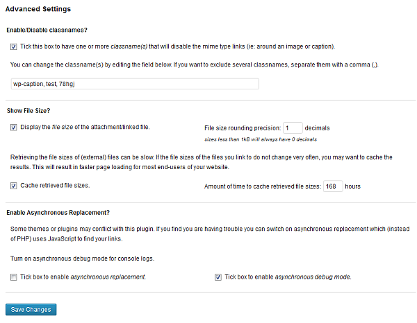Click the file size rounding precision decimals field
This screenshot has width=417, height=323.
pyautogui.click(x=293, y=128)
